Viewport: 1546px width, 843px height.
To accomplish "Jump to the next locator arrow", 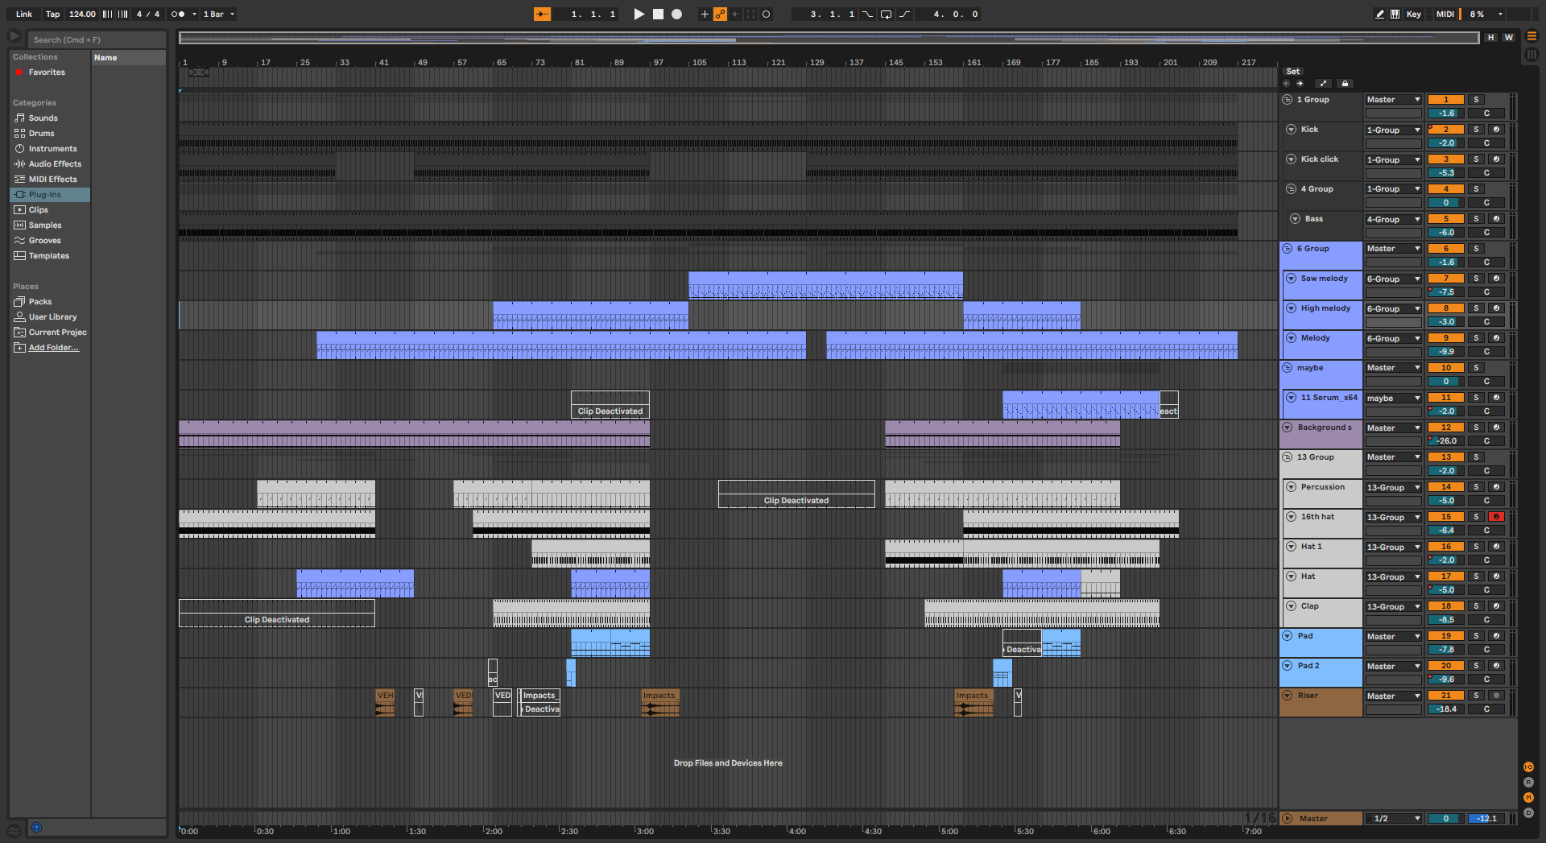I will 1300,83.
